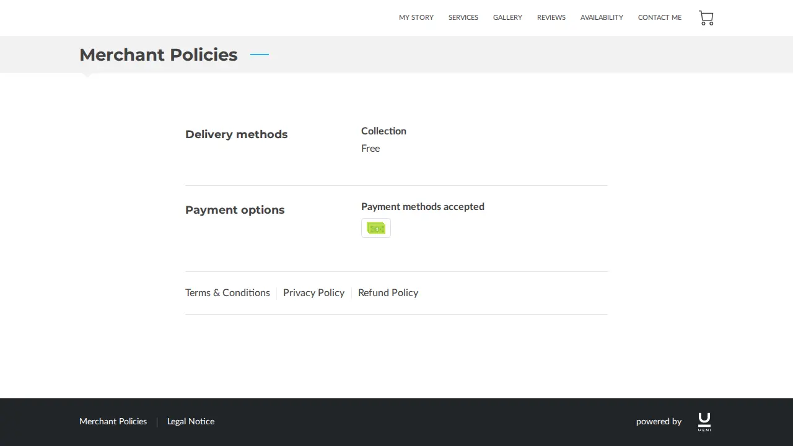This screenshot has height=446, width=793.
Task: View the Privacy Policy link
Action: point(313,292)
